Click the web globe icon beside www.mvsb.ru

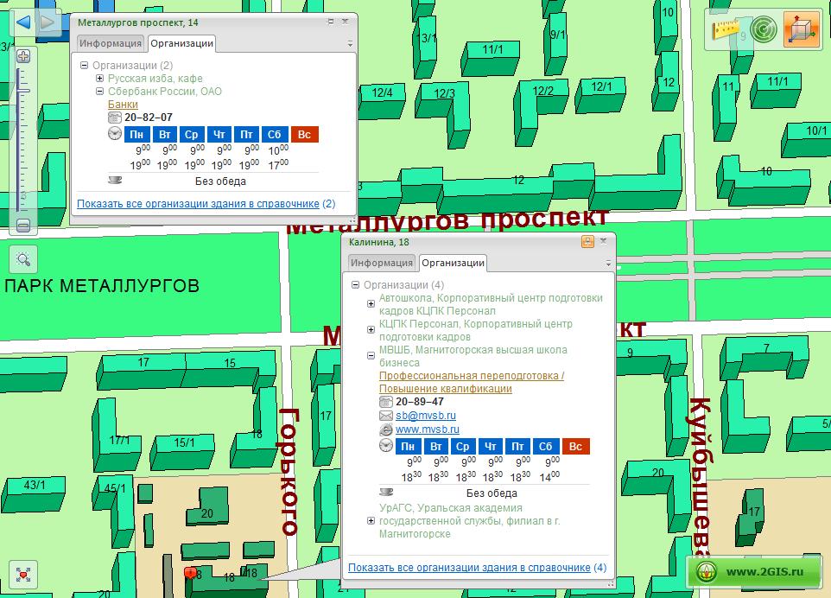click(386, 429)
